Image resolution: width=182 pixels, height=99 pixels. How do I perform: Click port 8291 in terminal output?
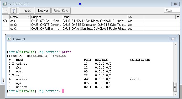pyautogui.click(x=88, y=87)
